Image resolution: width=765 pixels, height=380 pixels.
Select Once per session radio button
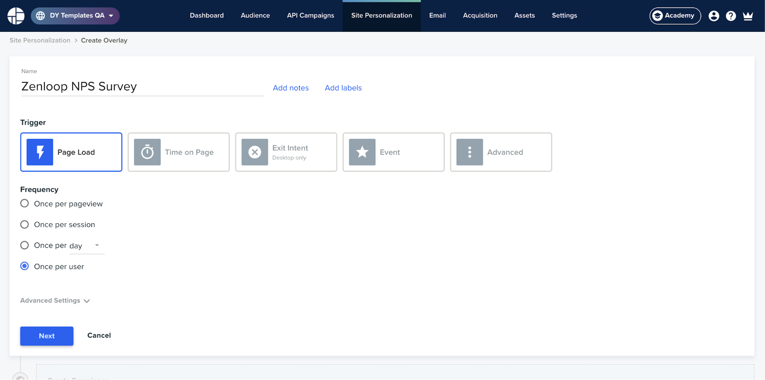tap(24, 224)
